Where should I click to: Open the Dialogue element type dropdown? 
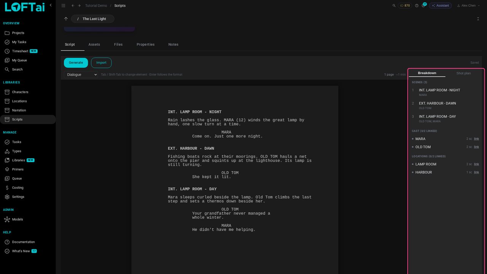pos(81,75)
